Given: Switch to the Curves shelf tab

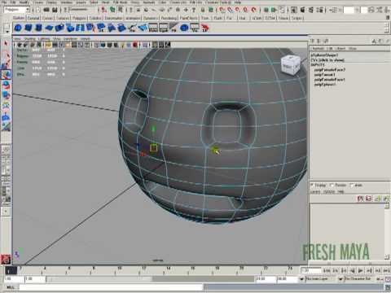Looking at the screenshot, I should tap(47, 18).
